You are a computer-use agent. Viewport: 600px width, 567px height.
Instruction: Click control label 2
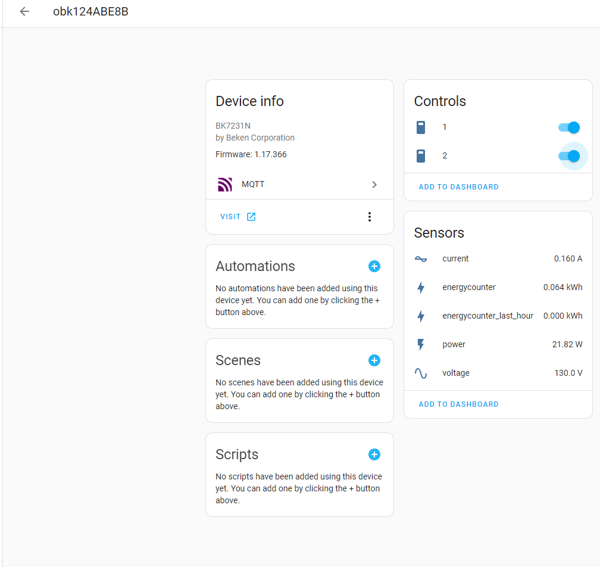[444, 156]
